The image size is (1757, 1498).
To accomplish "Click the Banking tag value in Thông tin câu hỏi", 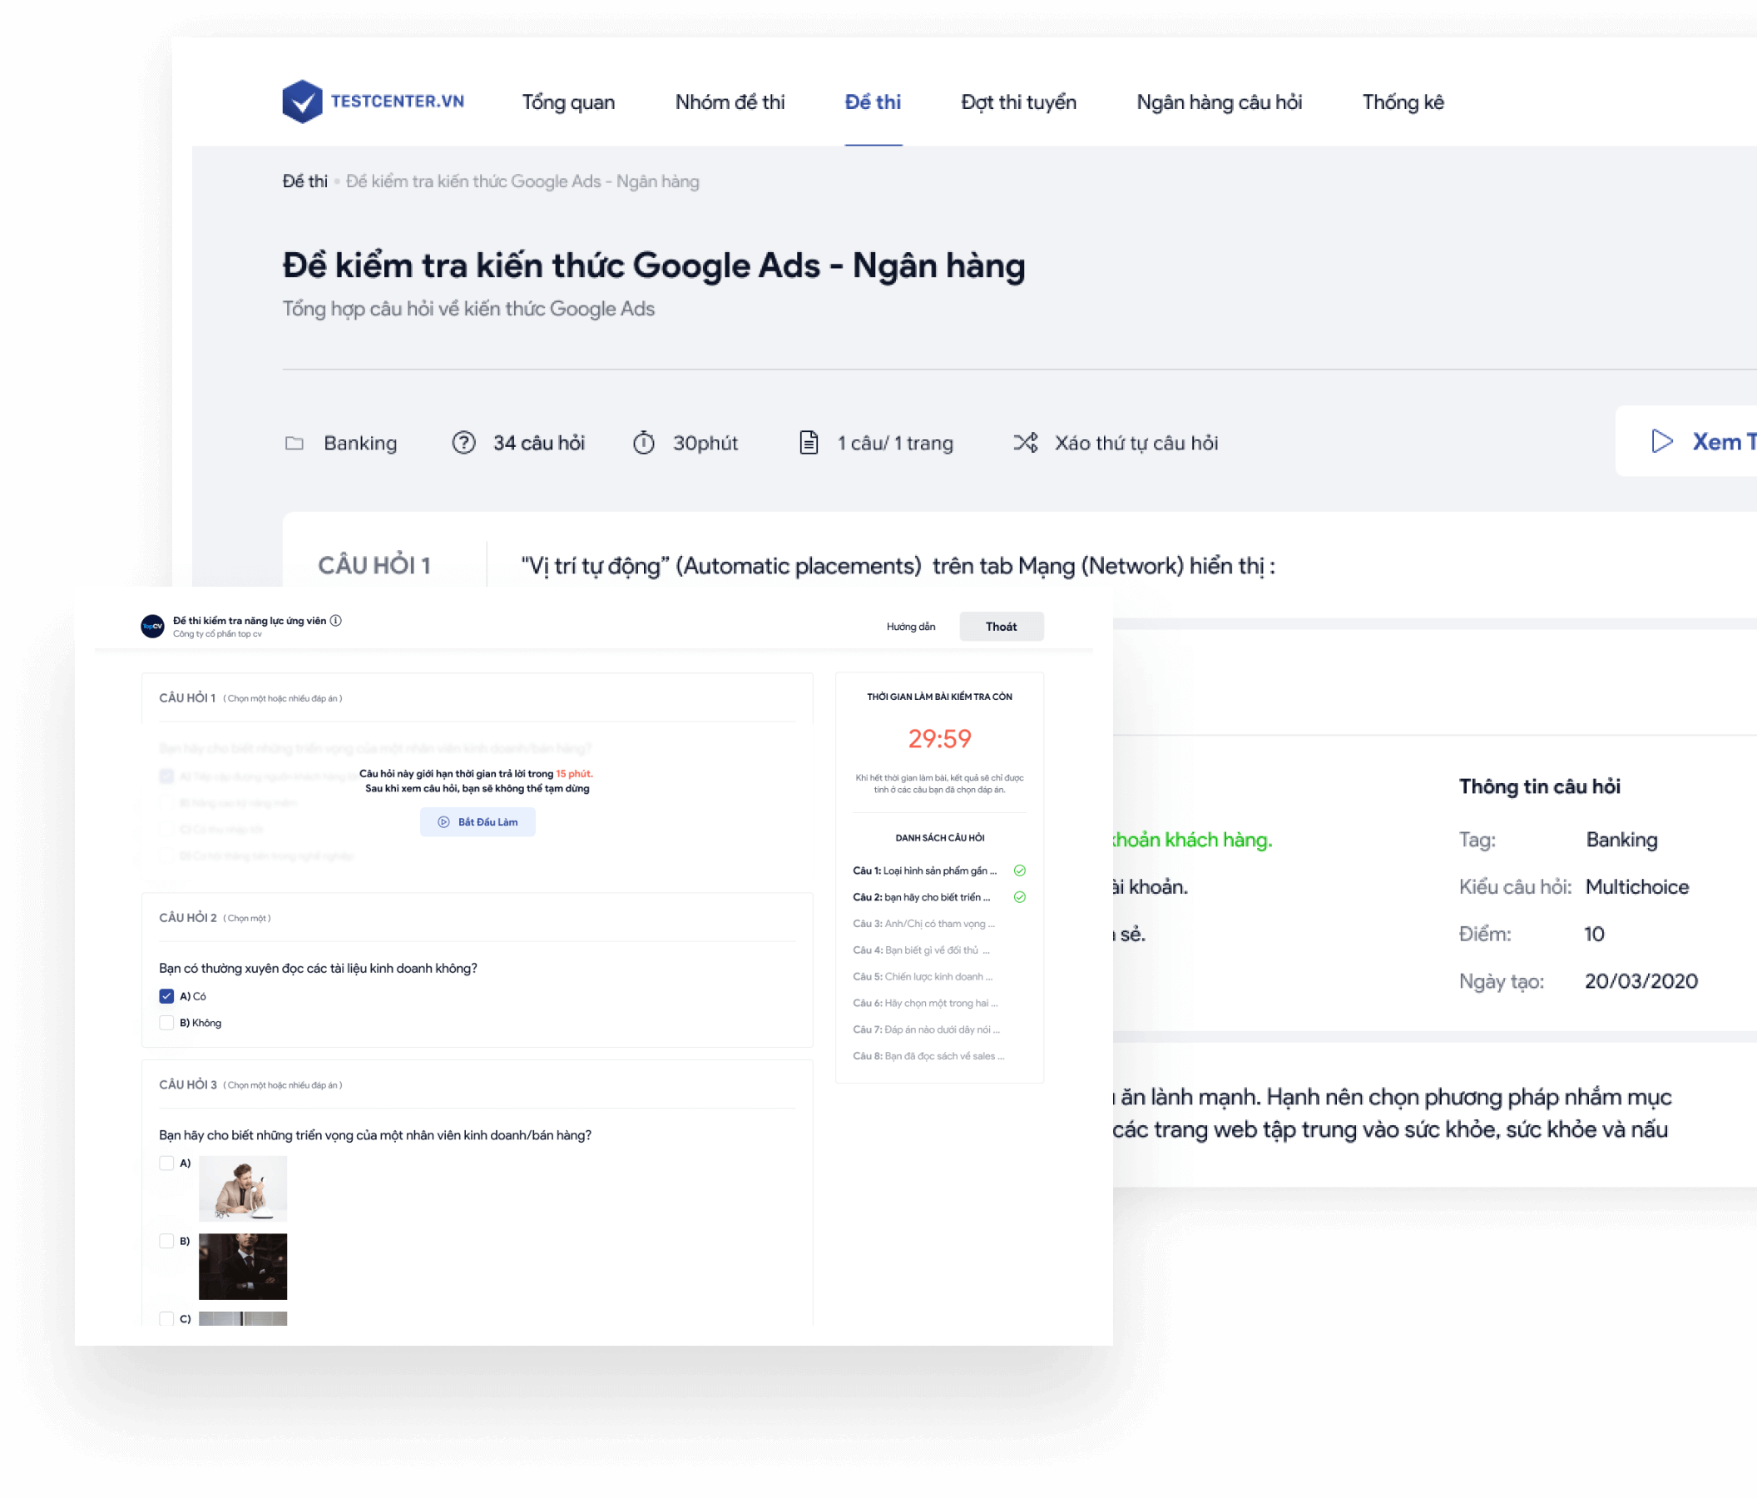I will (x=1621, y=840).
